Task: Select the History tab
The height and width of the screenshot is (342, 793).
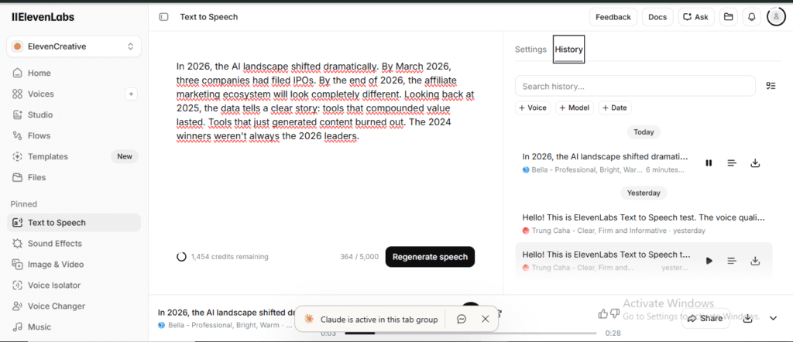Action: tap(569, 50)
